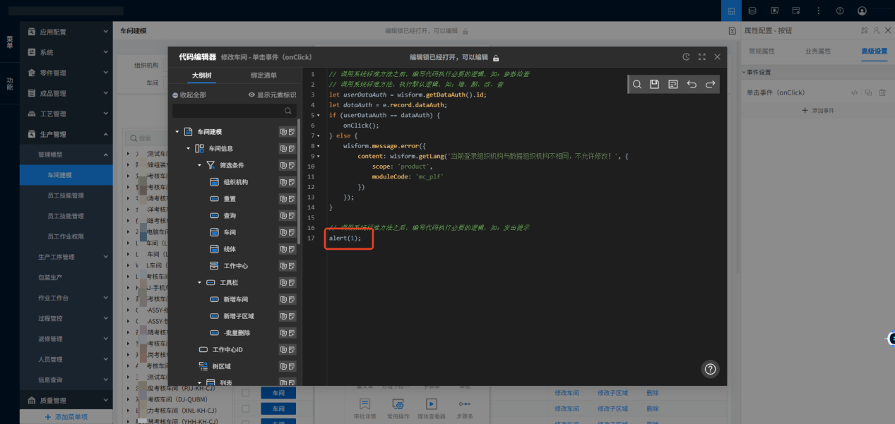The image size is (895, 424).
Task: Click the format code icon in editor toolbar
Action: pos(673,85)
